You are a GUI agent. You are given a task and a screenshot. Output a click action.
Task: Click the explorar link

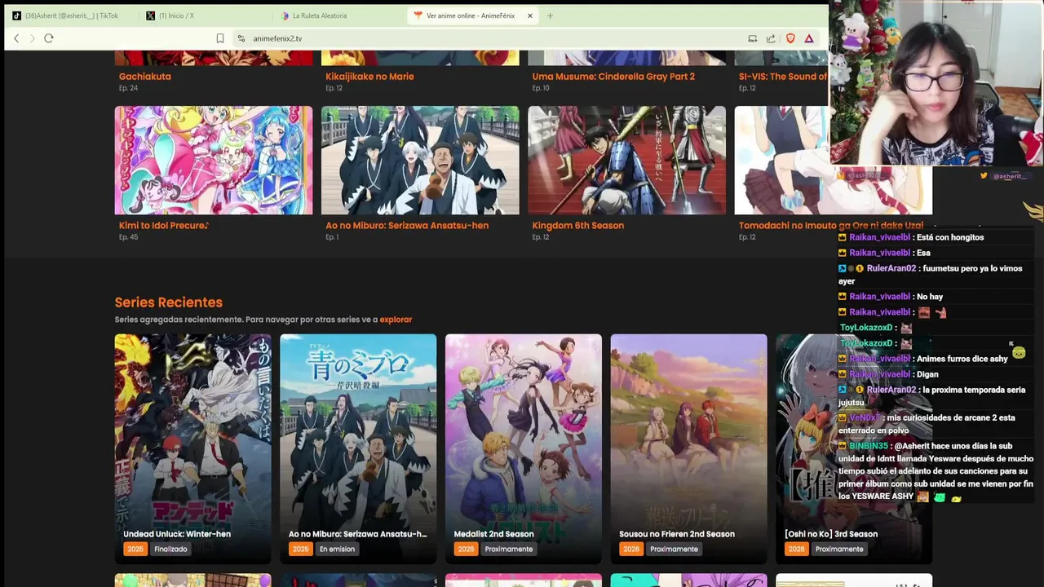click(396, 320)
